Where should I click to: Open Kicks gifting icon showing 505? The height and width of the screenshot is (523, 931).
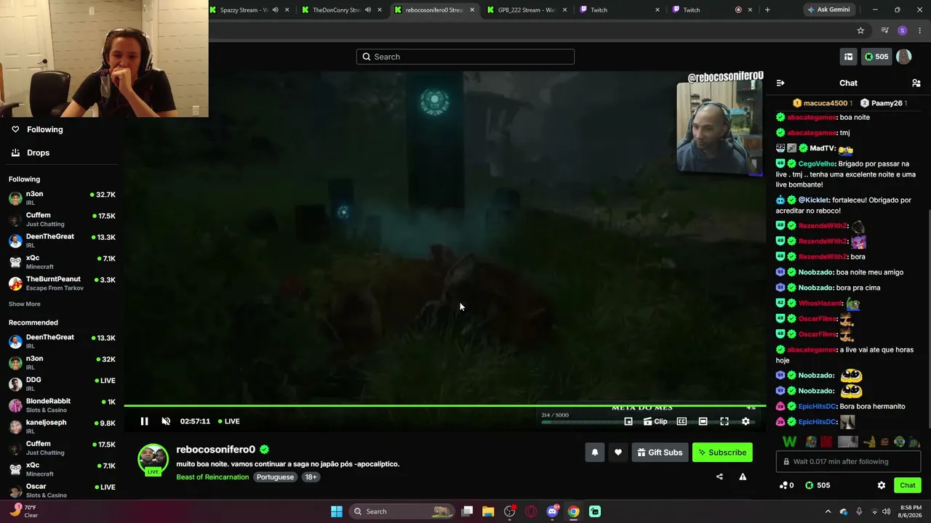818,485
